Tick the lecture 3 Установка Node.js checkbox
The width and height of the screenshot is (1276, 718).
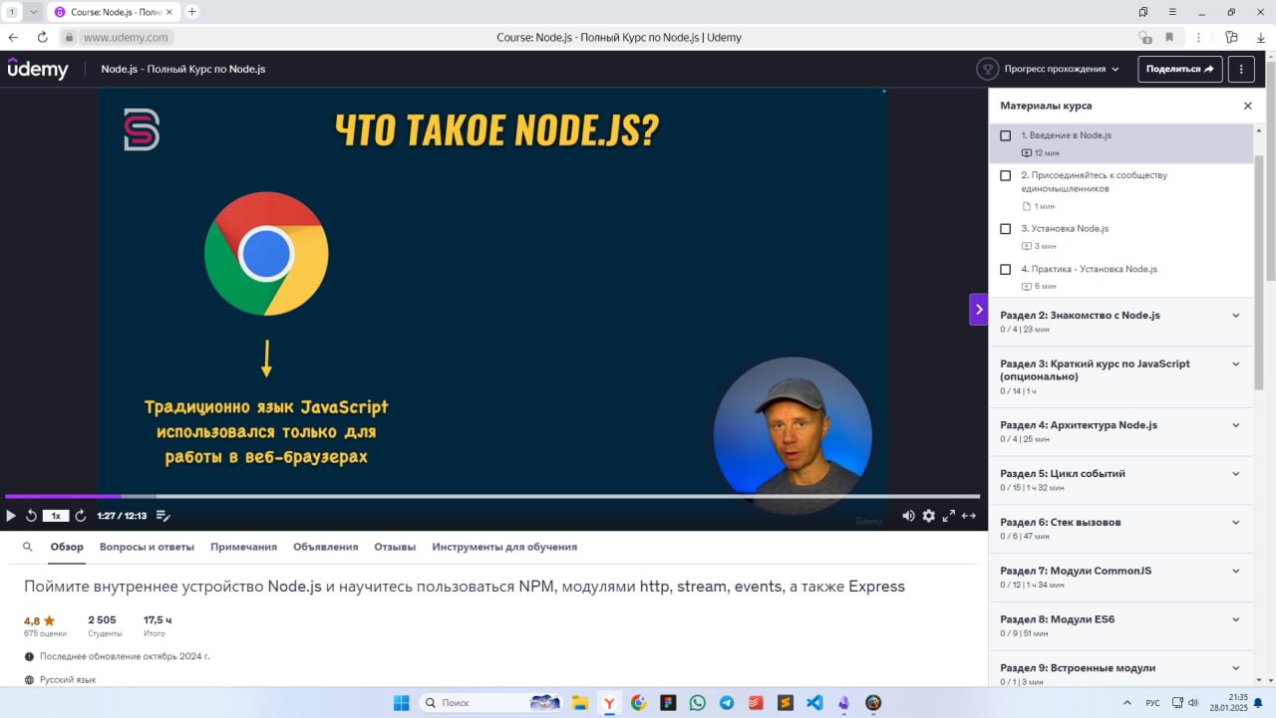(x=1005, y=229)
